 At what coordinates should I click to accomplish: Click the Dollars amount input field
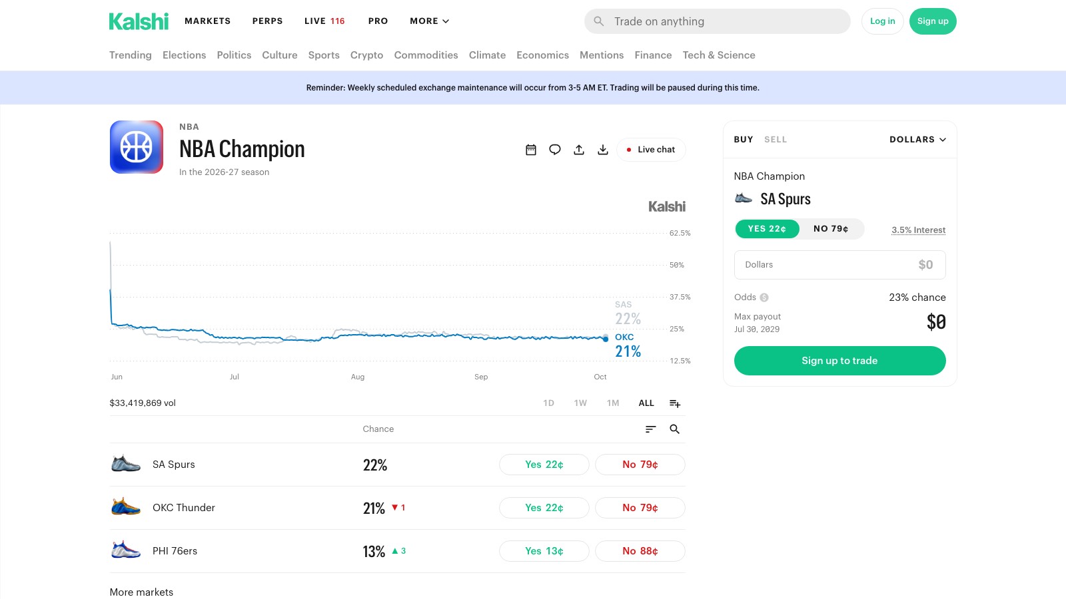(x=839, y=265)
